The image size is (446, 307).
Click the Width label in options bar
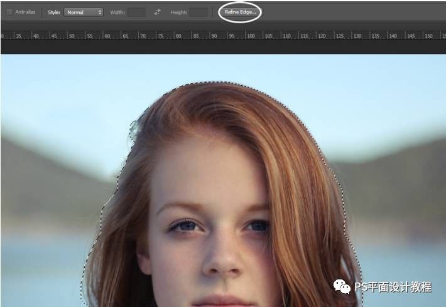click(x=117, y=12)
